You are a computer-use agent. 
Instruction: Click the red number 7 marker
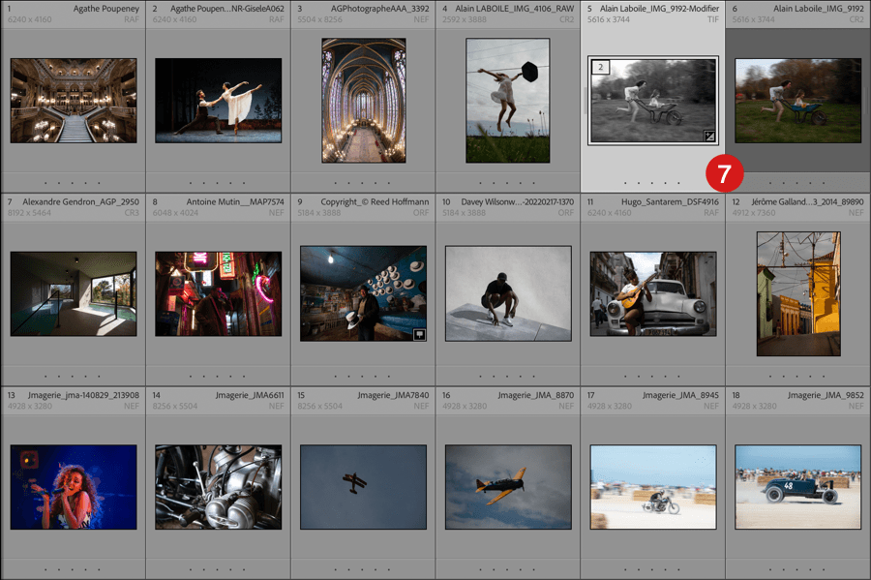tap(724, 172)
